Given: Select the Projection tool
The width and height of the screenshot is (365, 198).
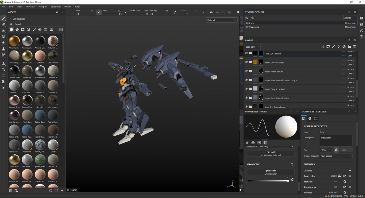Looking at the screenshot, I should tap(3, 31).
